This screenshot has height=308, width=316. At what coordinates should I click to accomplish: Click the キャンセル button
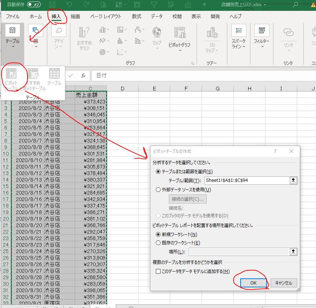284,283
